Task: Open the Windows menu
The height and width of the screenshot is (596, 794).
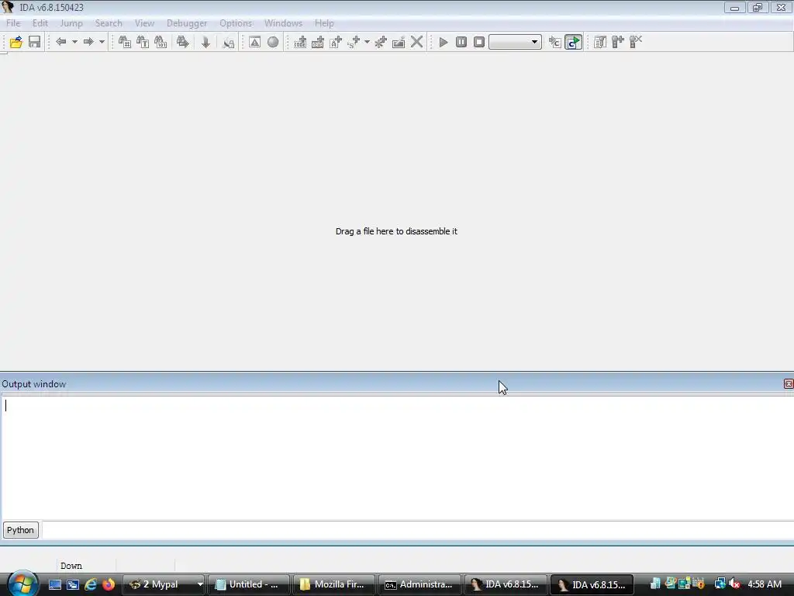Action: tap(283, 23)
